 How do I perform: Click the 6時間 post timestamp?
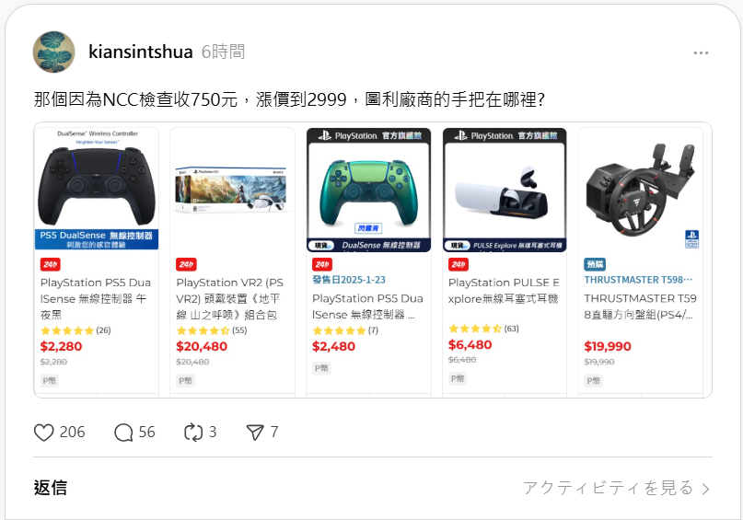pyautogui.click(x=223, y=52)
